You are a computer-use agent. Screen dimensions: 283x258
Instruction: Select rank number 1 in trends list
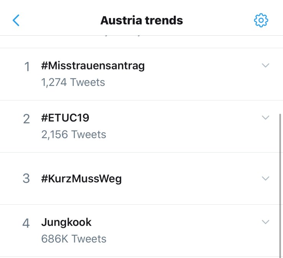click(x=27, y=67)
